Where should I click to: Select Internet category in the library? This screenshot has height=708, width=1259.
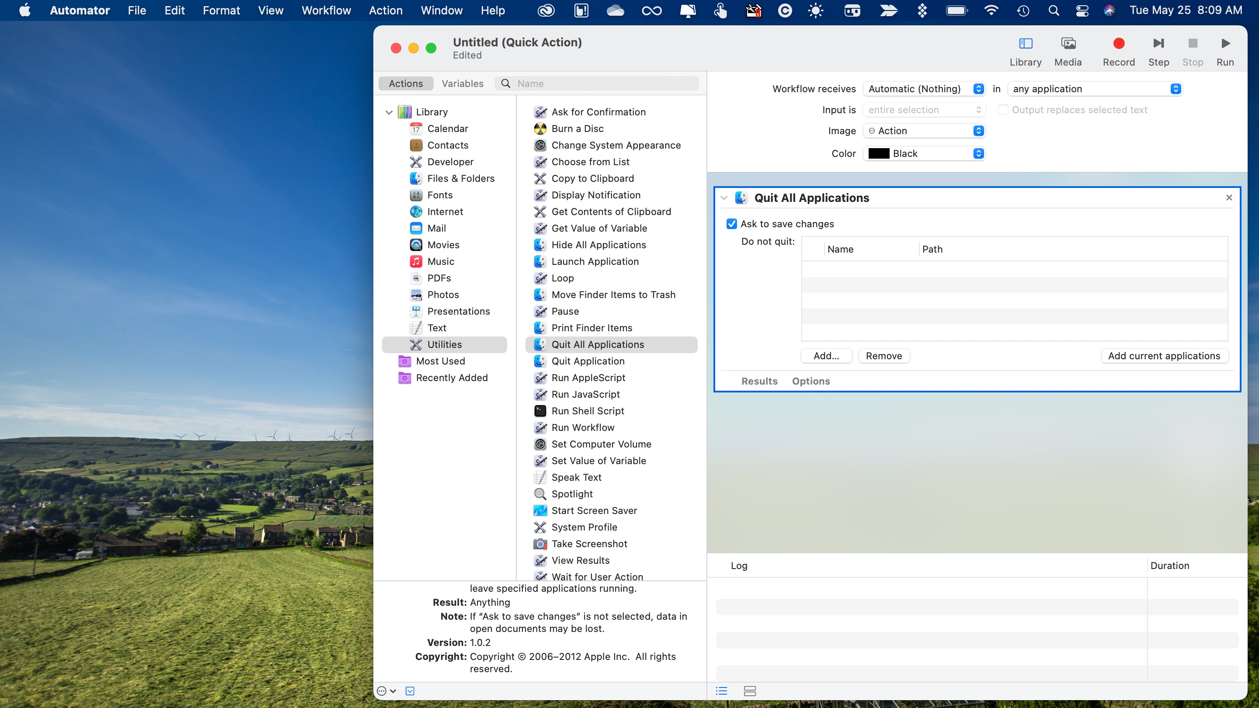click(x=445, y=212)
